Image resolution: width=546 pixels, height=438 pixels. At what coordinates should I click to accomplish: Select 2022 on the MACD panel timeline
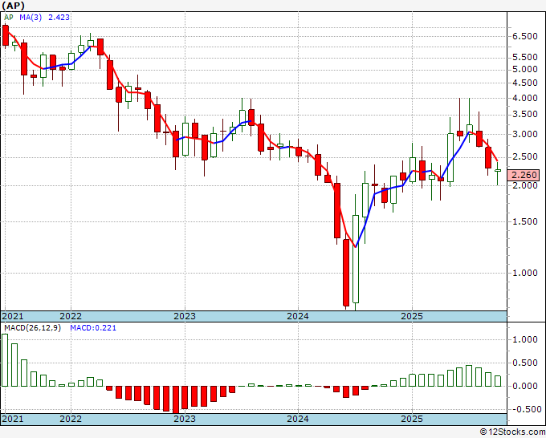pyautogui.click(x=71, y=419)
